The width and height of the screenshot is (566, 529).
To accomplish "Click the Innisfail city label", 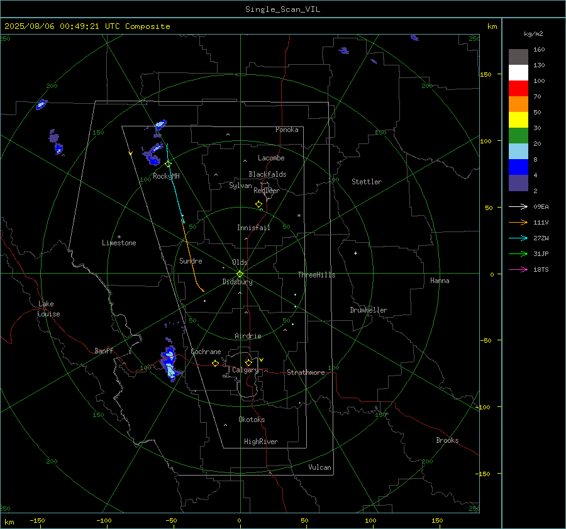I will tap(253, 228).
